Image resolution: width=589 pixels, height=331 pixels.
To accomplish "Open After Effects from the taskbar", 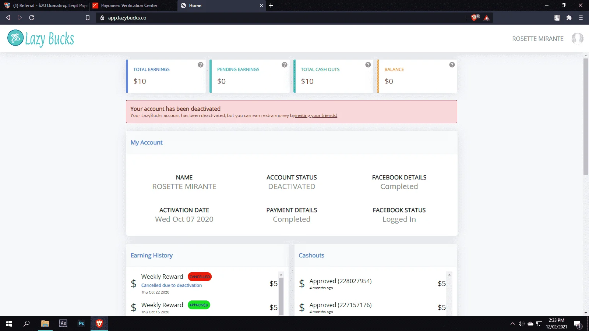I will [63, 323].
